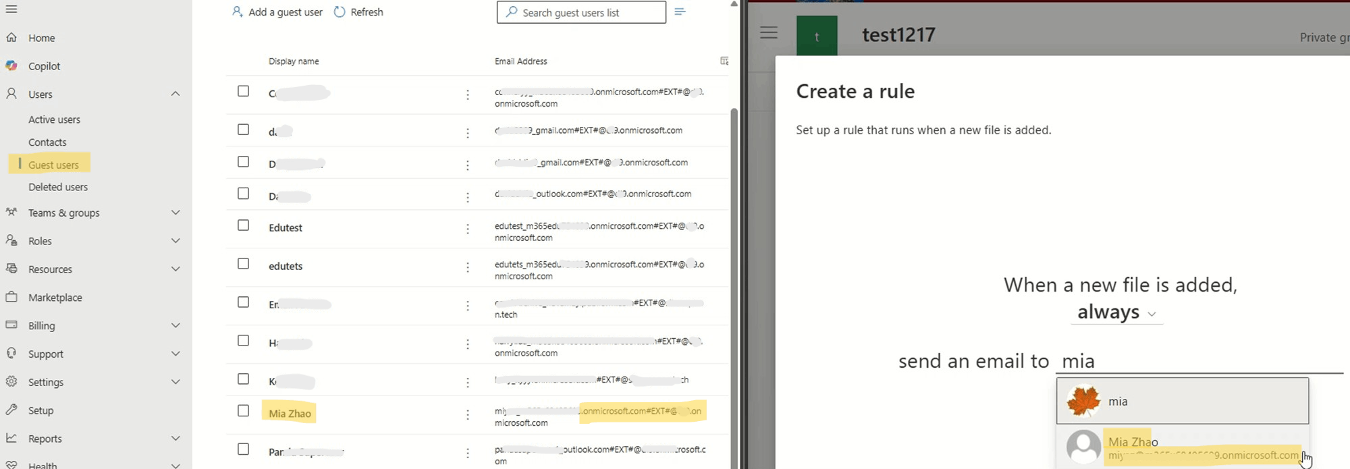Click the Copilot logo icon

click(x=11, y=65)
